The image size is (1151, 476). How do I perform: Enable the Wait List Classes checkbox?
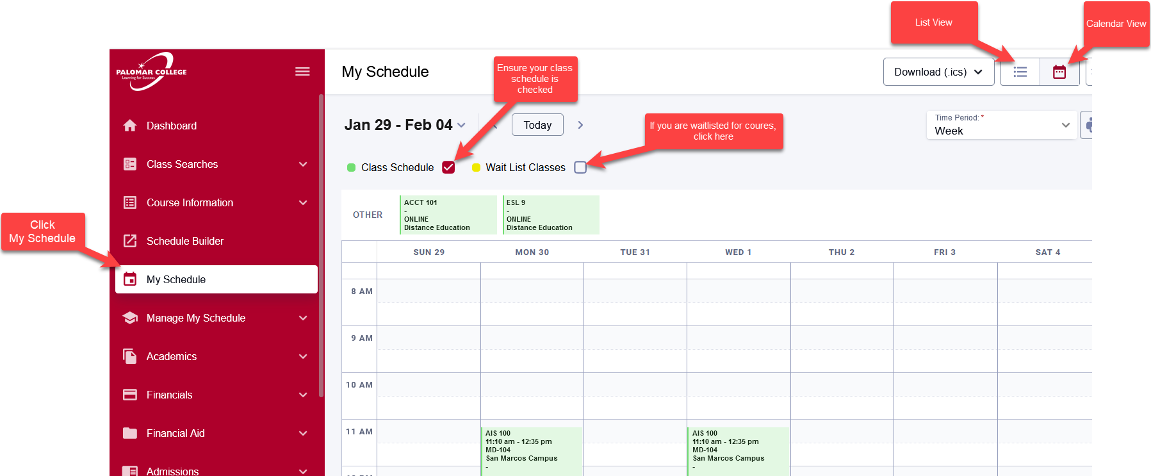click(580, 167)
